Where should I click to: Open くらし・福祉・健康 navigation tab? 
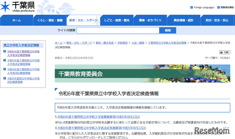(50, 20)
